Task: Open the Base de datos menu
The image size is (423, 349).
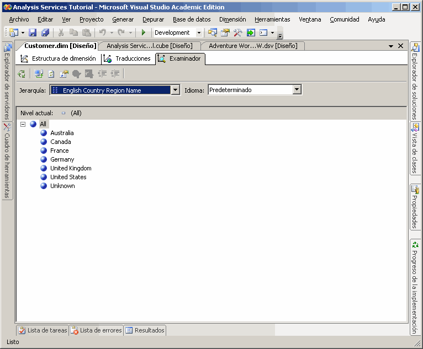Action: pyautogui.click(x=192, y=19)
